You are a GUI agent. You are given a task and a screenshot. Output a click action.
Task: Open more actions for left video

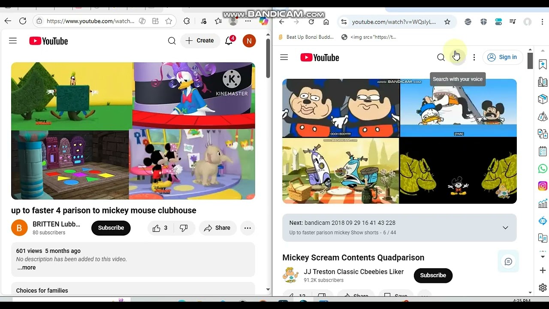coord(247,228)
